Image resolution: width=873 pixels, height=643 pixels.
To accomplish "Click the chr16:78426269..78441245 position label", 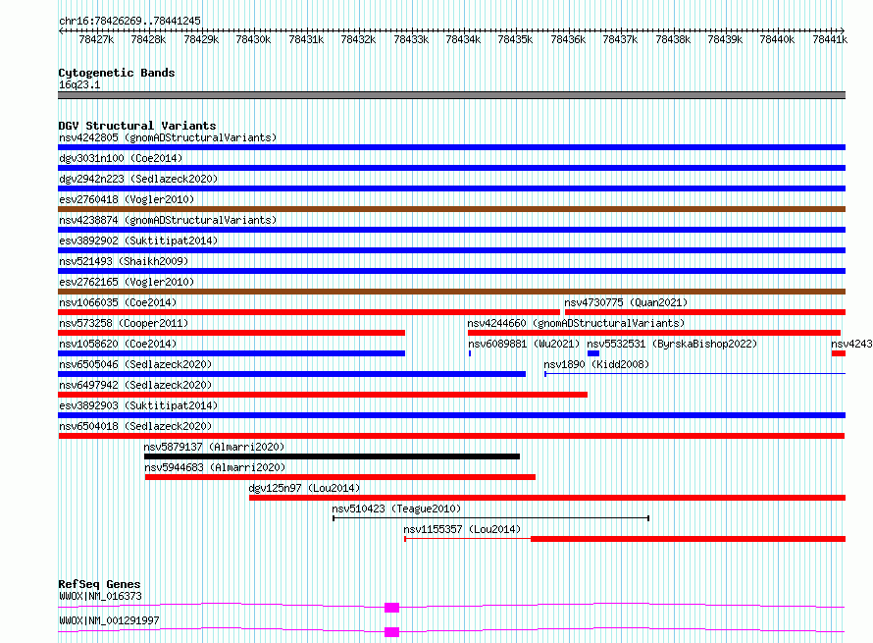I will 129,21.
